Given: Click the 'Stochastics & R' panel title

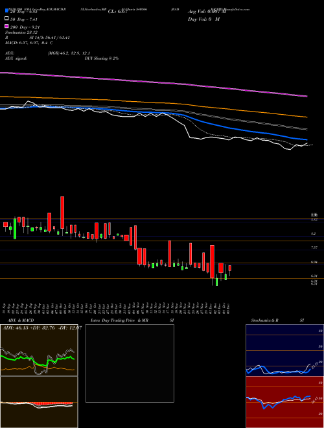Looking at the screenshot, I should click(x=264, y=320).
